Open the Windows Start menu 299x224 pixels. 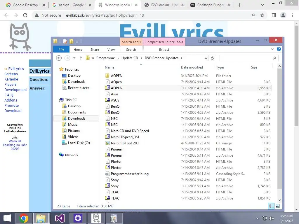tap(7, 218)
